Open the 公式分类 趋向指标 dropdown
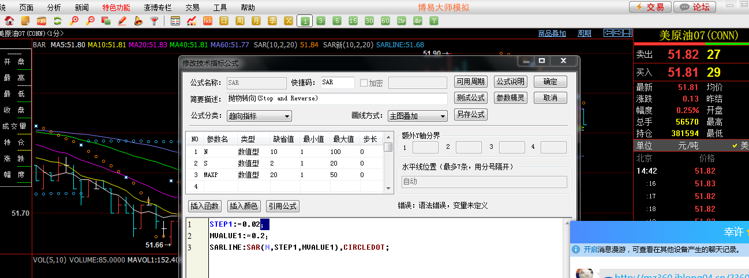This screenshot has width=749, height=278. (x=259, y=116)
